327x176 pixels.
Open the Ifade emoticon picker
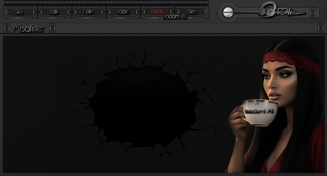(x=123, y=12)
